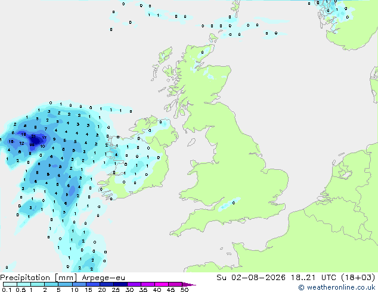Click the 1–2 mm legend color box

[38, 284]
